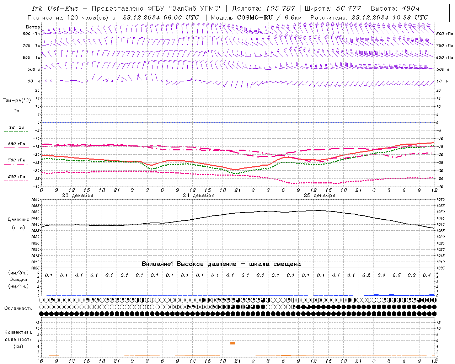The image size is (455, 364).
Task: Click the 23 декабря date label
Action: click(x=77, y=196)
